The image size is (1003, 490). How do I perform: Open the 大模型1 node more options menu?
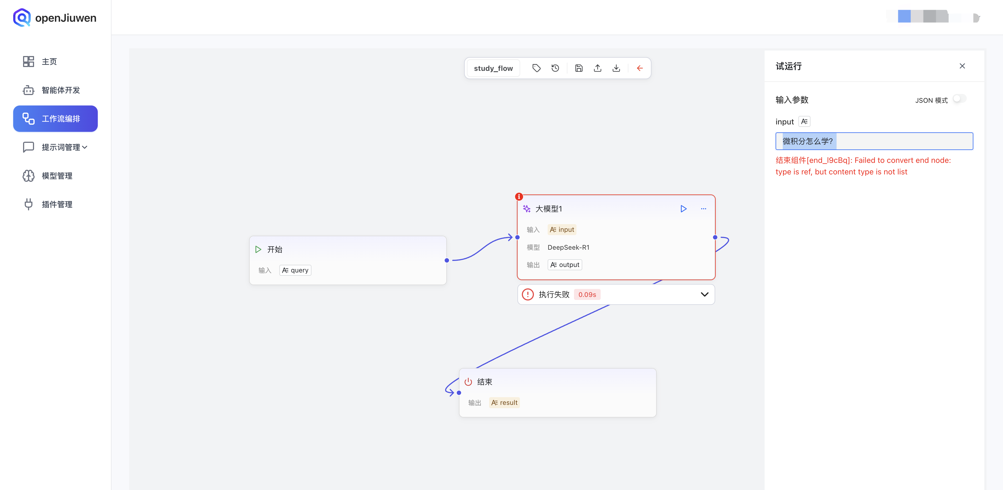[x=703, y=209]
